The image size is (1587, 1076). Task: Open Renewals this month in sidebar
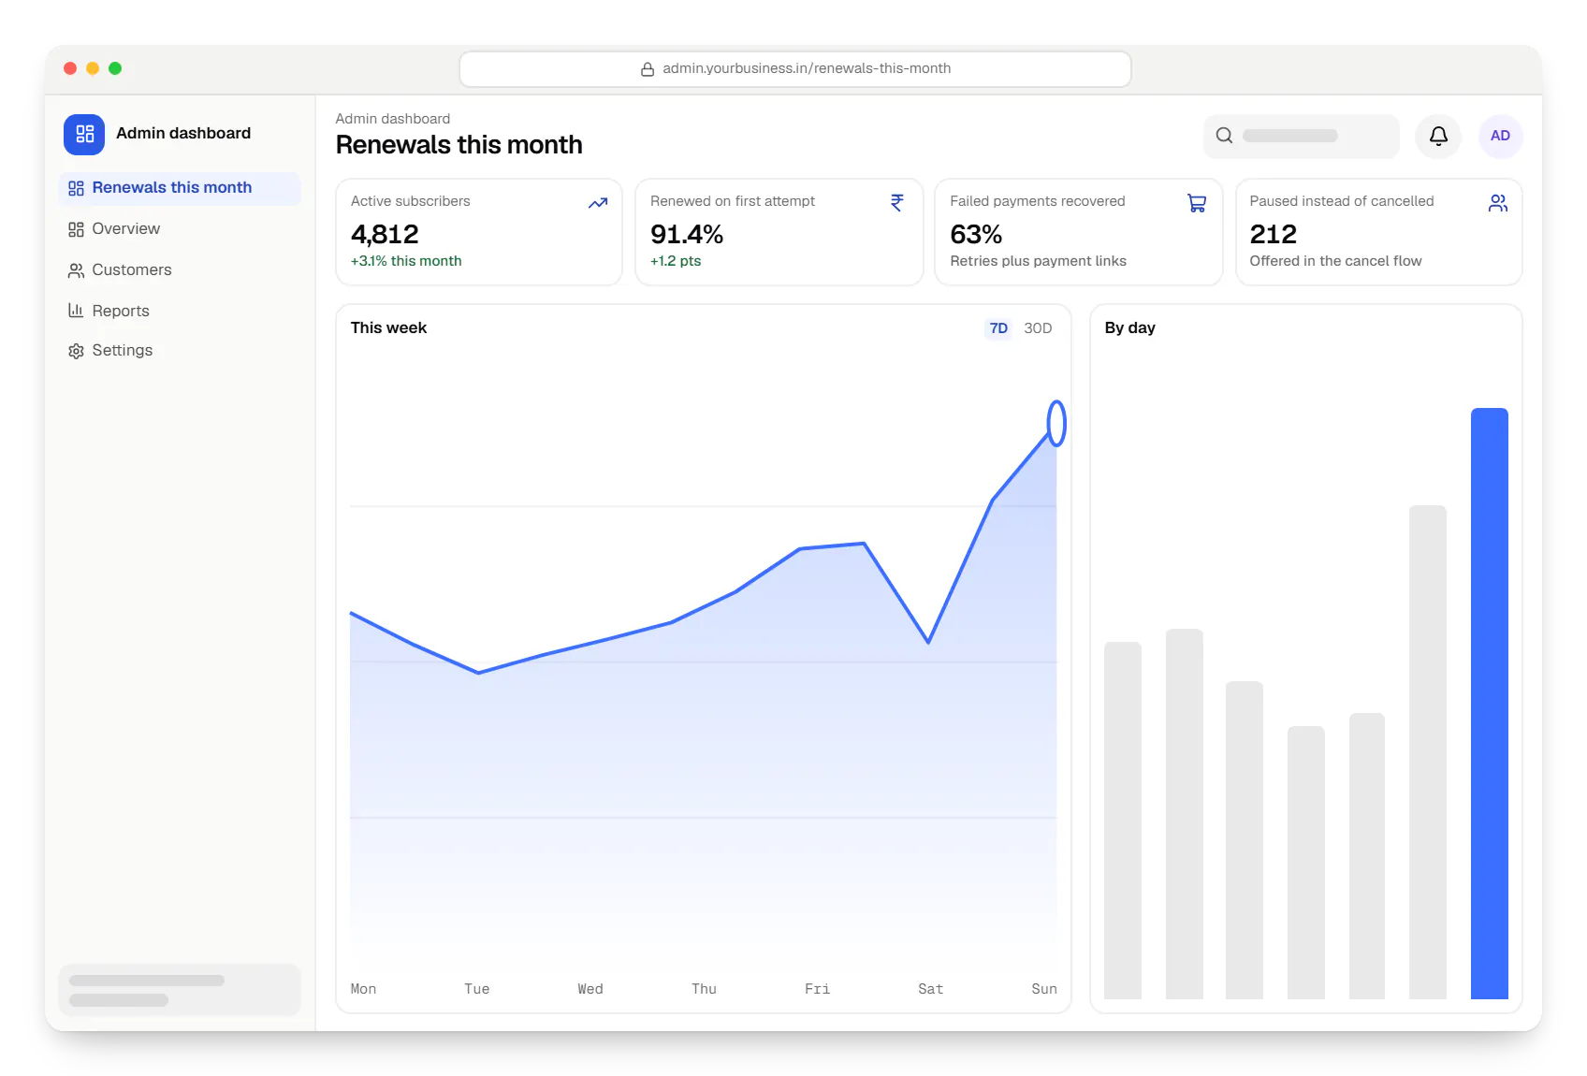pyautogui.click(x=180, y=188)
